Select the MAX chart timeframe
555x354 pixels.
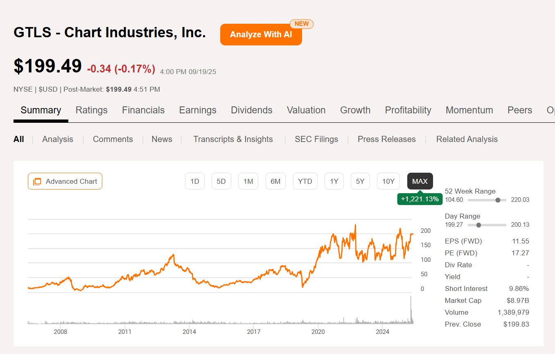pos(420,181)
